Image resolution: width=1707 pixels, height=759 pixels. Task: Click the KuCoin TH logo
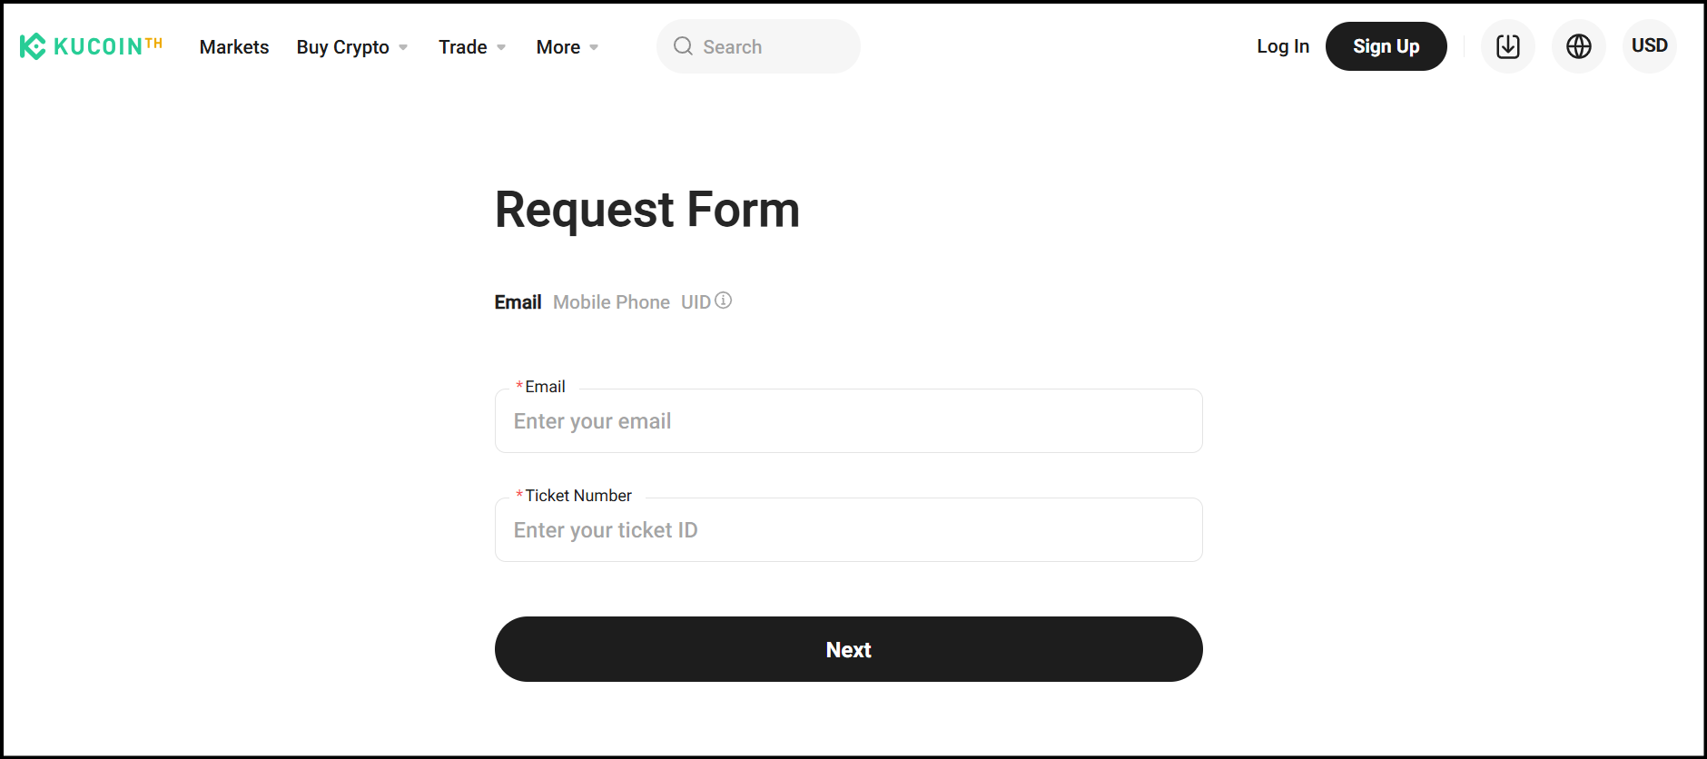click(90, 46)
